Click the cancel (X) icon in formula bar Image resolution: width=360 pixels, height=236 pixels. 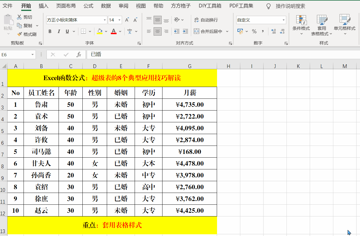[x=53, y=54]
